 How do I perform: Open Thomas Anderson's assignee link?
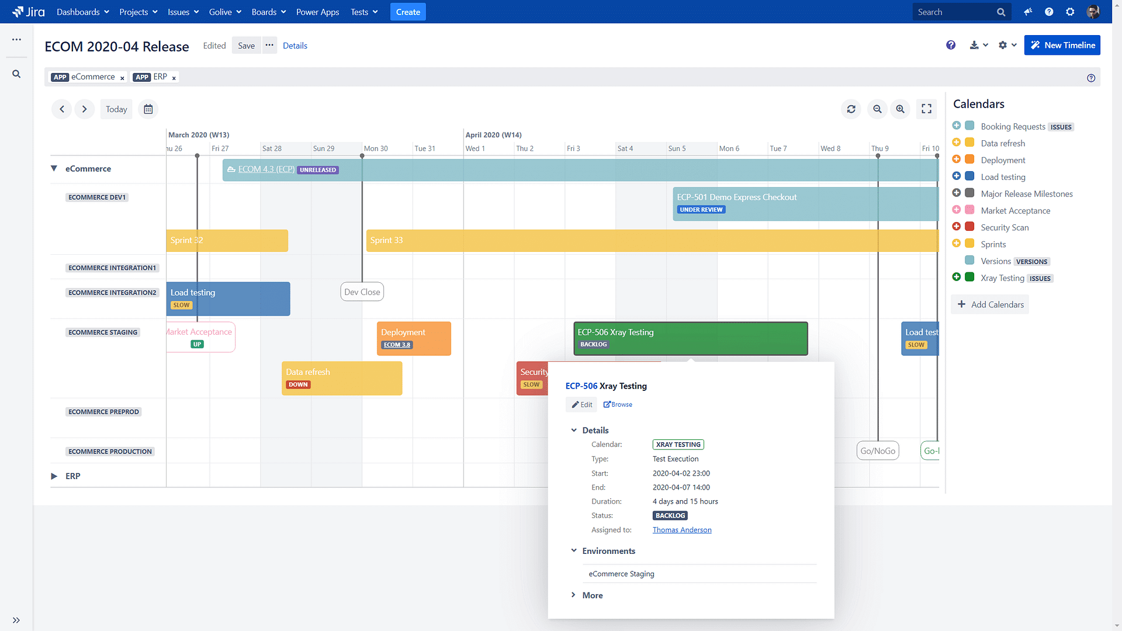tap(681, 529)
